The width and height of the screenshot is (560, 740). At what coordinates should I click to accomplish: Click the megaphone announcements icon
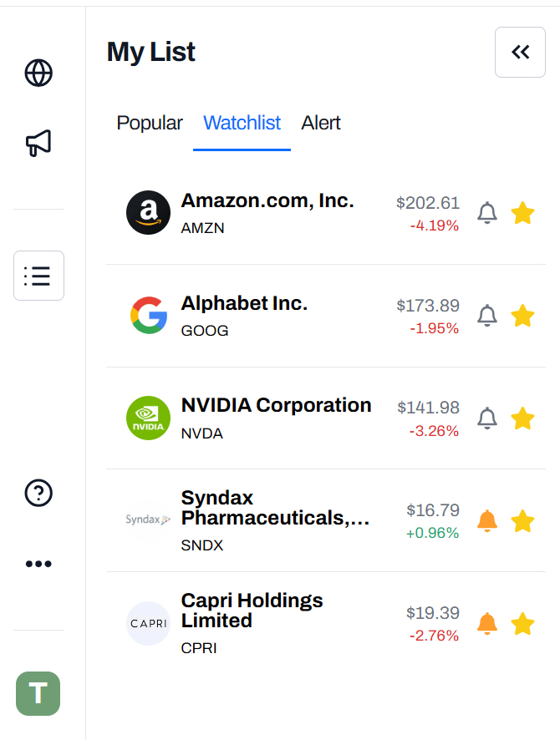click(x=38, y=143)
